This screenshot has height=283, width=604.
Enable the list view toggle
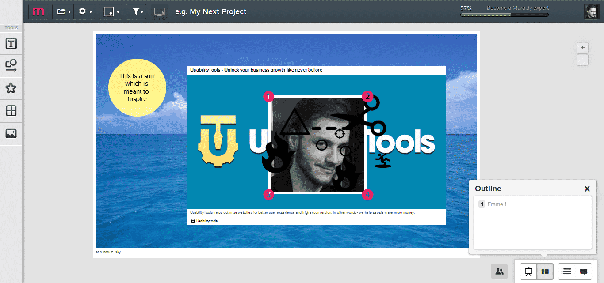(566, 272)
